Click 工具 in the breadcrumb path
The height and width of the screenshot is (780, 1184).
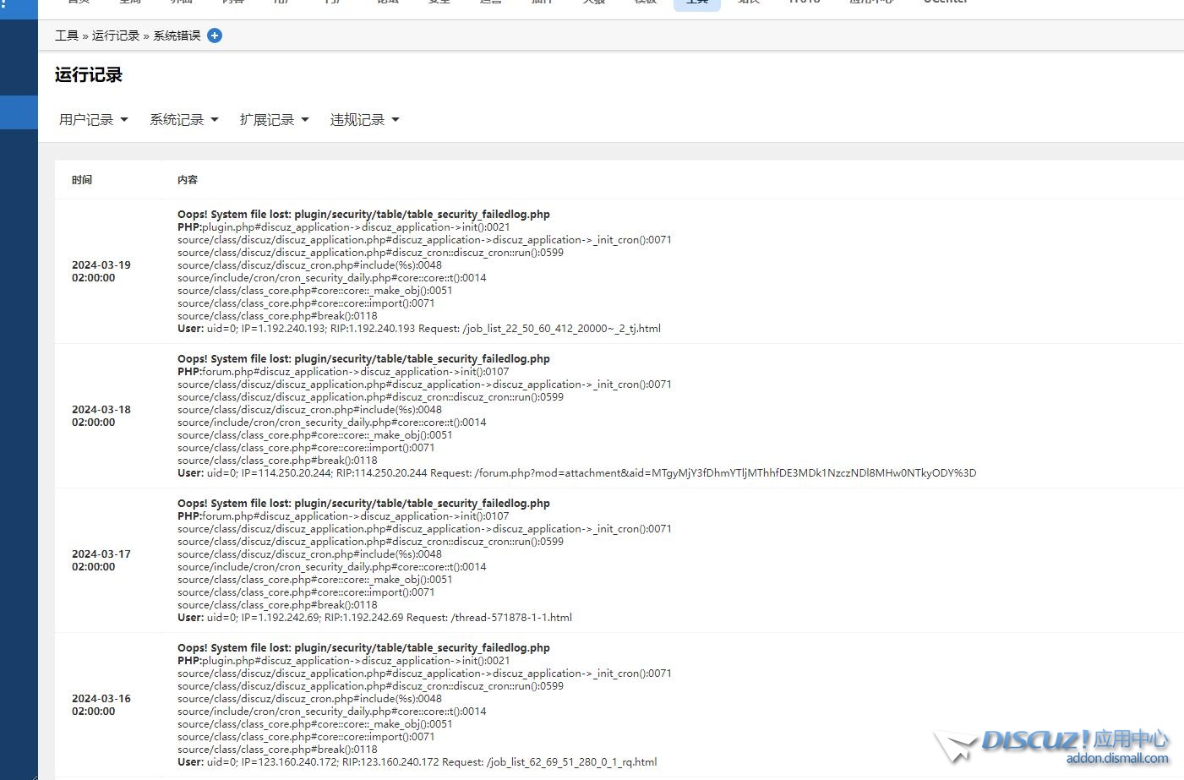click(66, 35)
